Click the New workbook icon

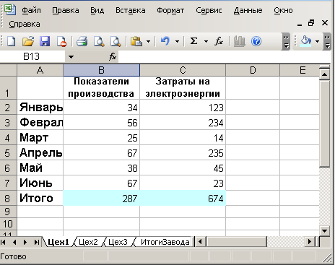[x=11, y=41]
